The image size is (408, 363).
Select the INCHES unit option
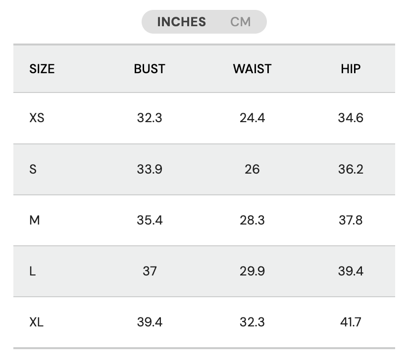[181, 22]
